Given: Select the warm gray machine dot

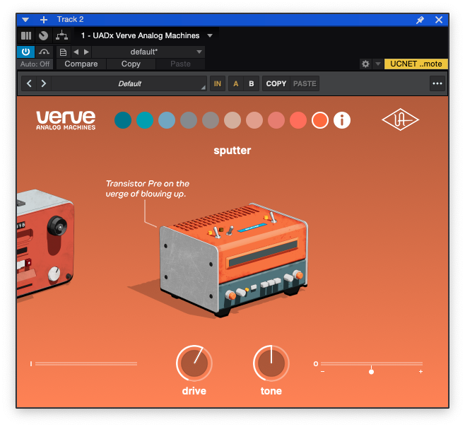Looking at the screenshot, I should click(x=211, y=120).
